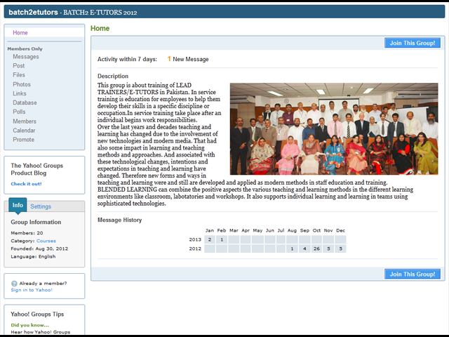Open October 2012 message count 26

(316, 249)
